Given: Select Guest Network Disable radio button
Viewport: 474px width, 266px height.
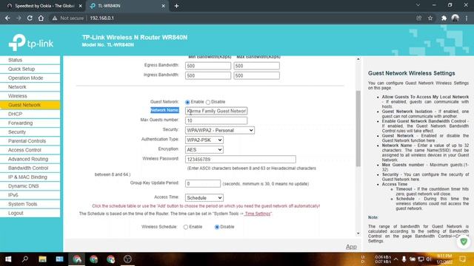Looking at the screenshot, I should pyautogui.click(x=208, y=102).
